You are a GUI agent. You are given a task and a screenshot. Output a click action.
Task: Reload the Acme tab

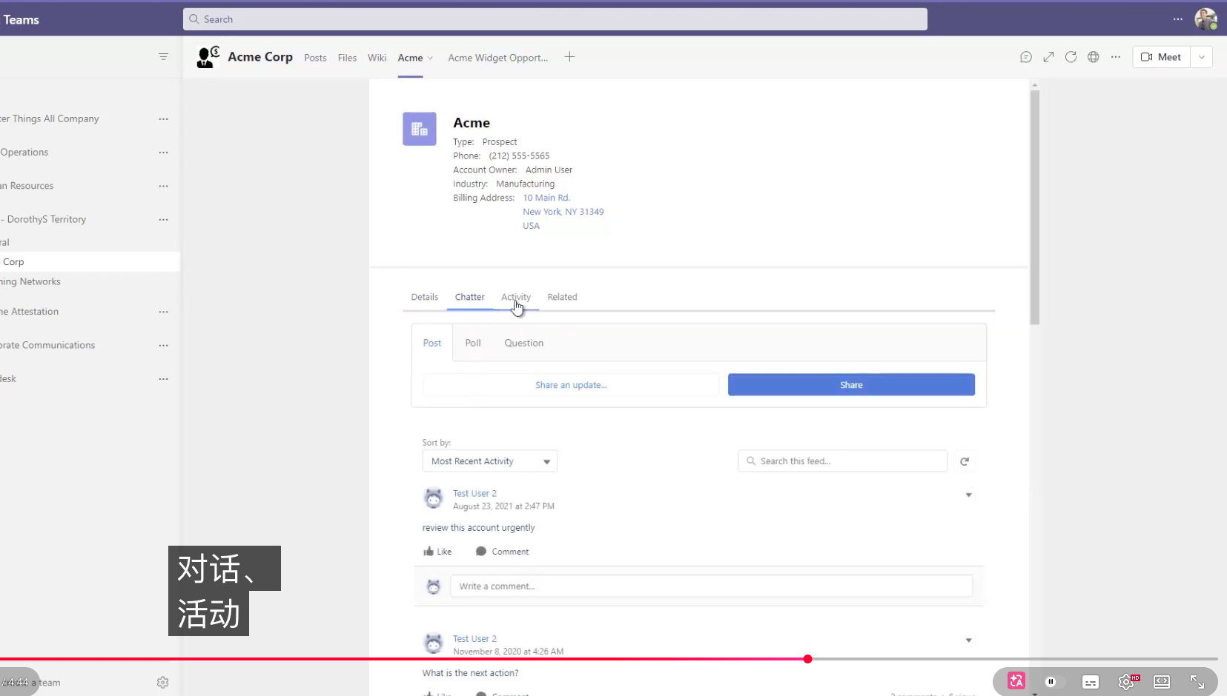1071,57
